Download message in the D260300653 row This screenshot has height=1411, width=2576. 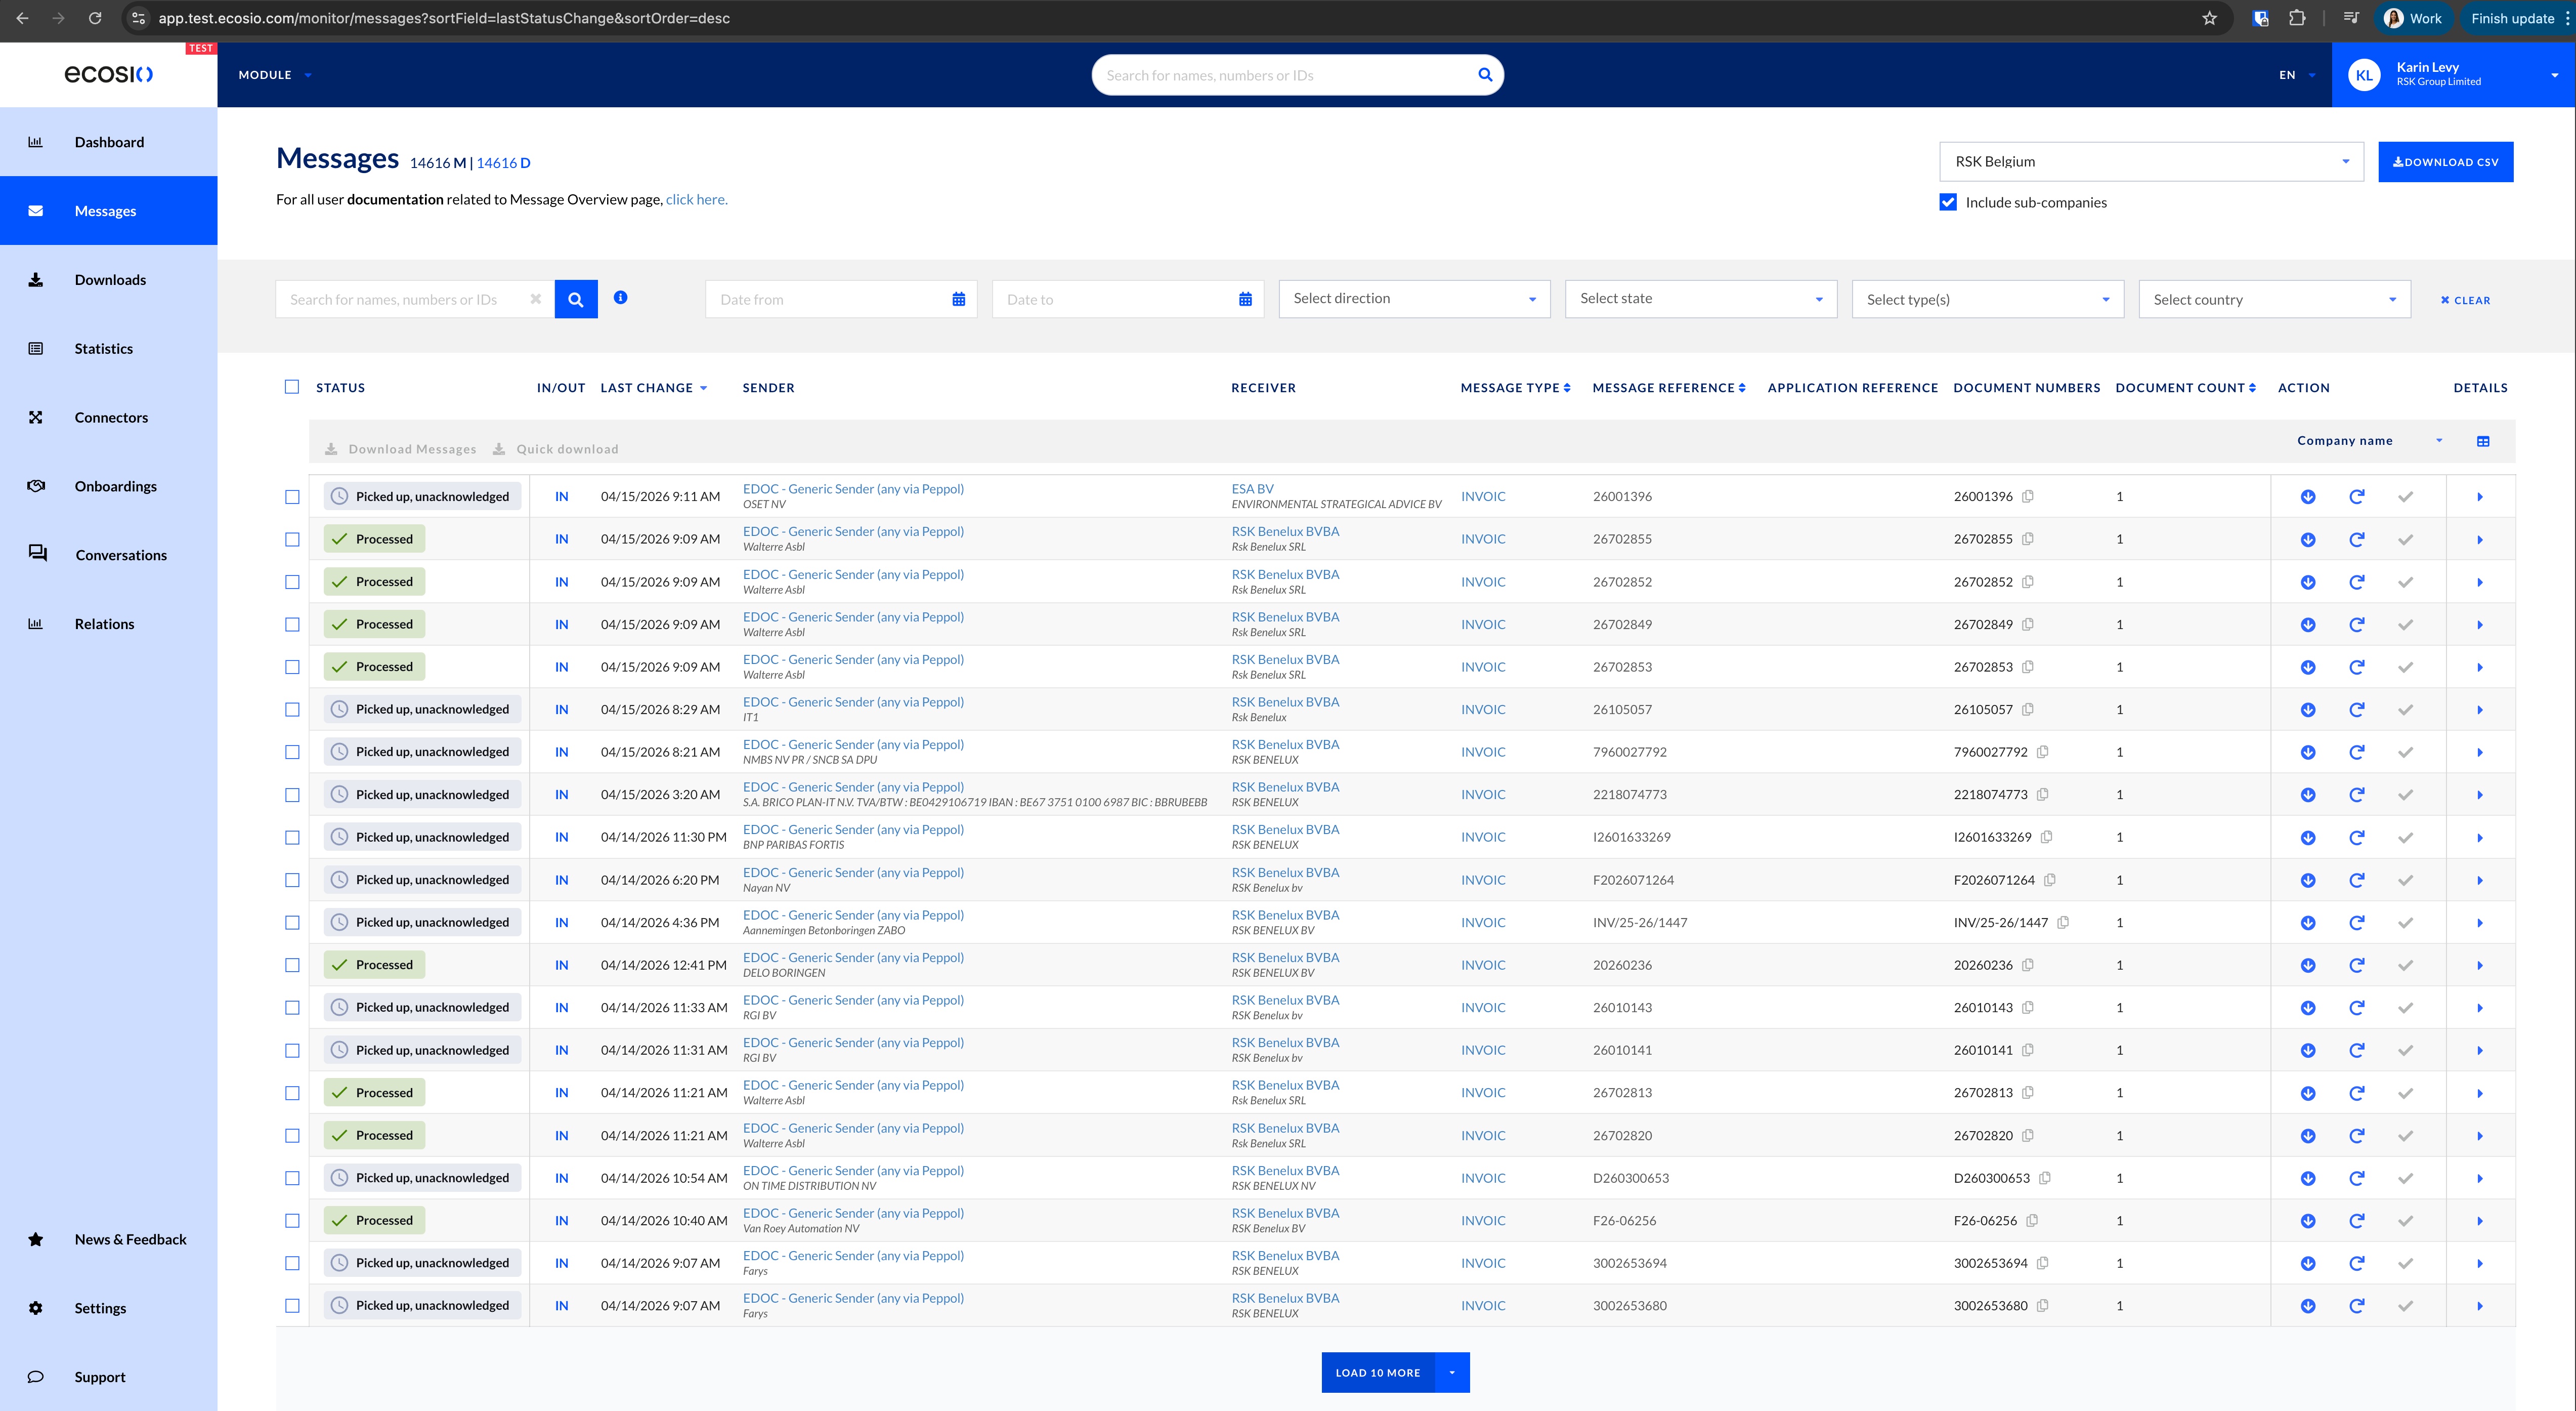tap(2308, 1179)
